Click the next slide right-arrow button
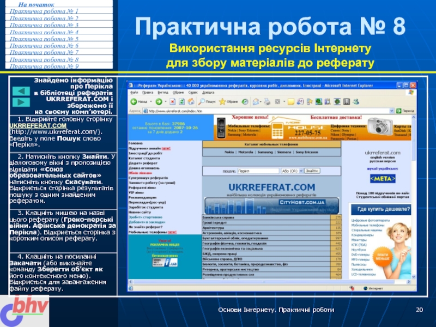The width and height of the screenshot is (436, 327). (21, 102)
